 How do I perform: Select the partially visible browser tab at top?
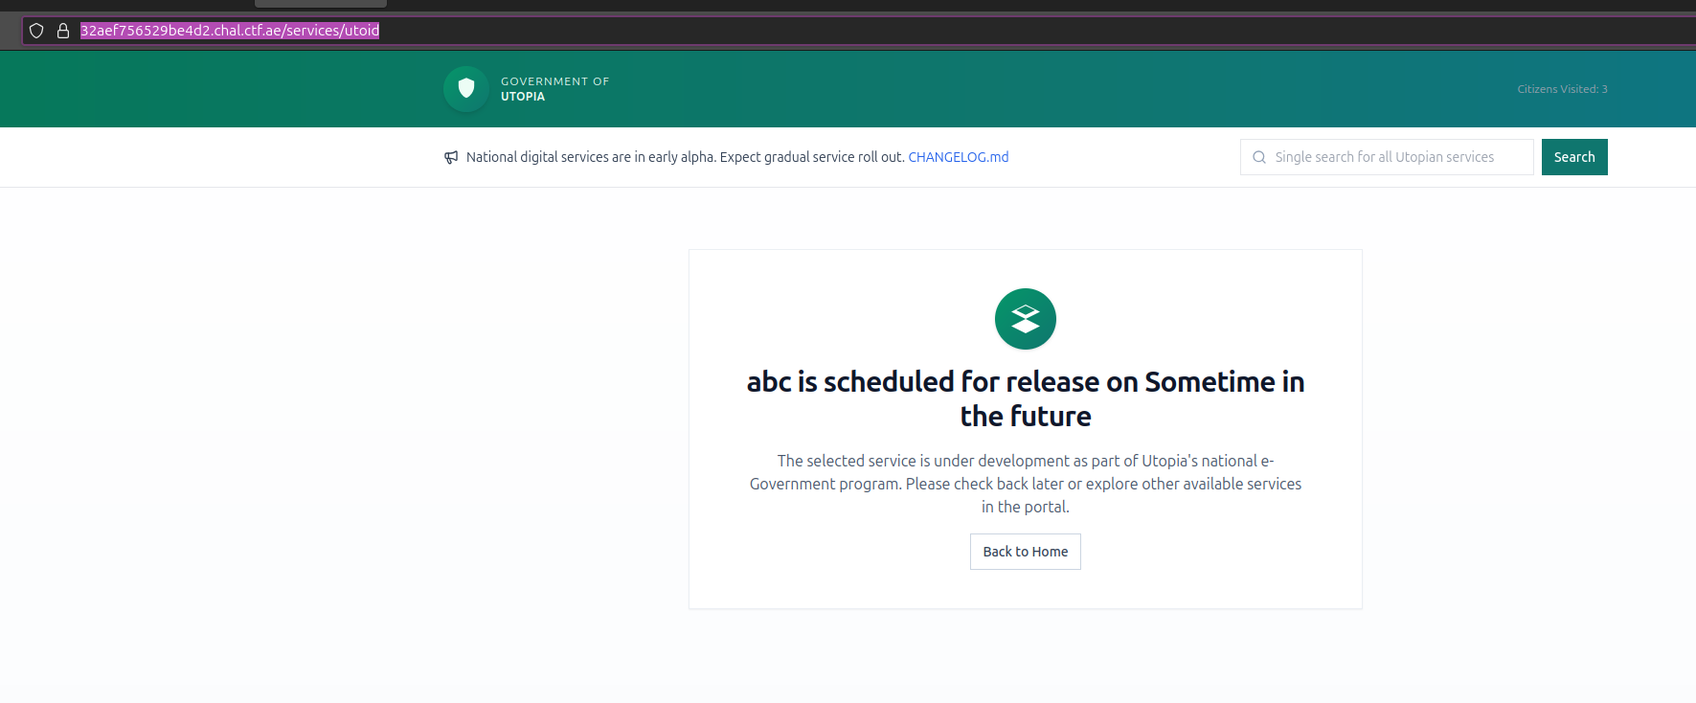(321, 4)
